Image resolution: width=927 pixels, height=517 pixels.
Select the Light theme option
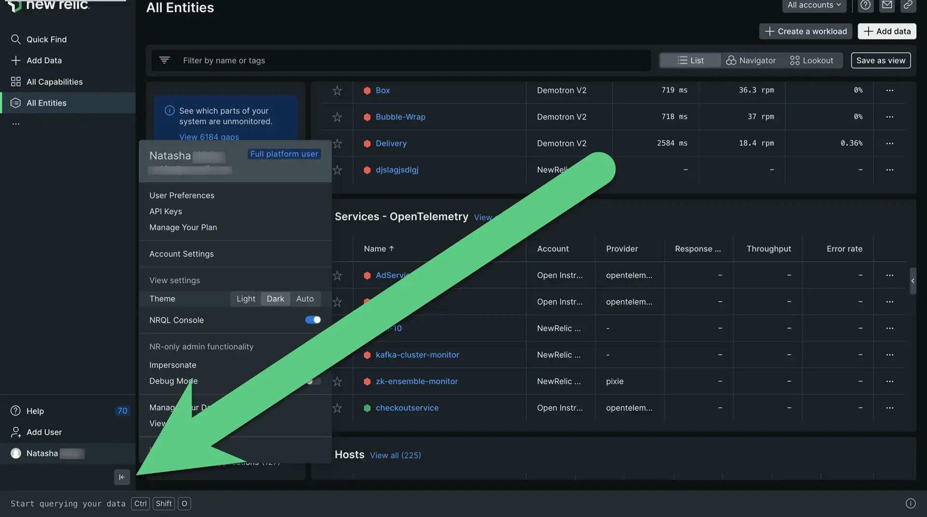click(x=245, y=299)
